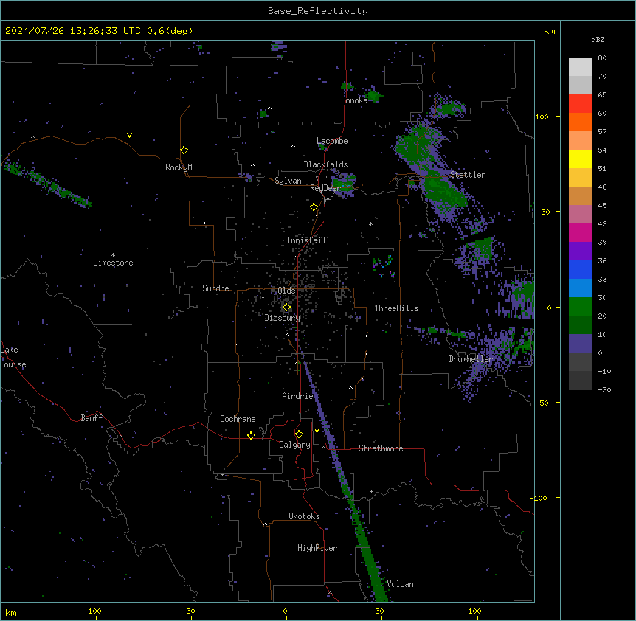Viewport: 636px width, 621px height.
Task: Click the Sundre label
Action: [215, 288]
